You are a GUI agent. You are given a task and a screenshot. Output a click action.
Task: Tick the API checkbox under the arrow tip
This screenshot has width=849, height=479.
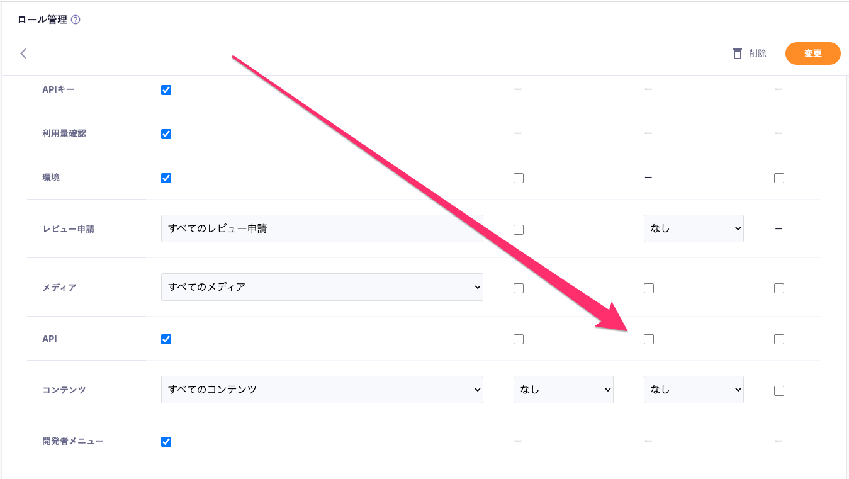(x=649, y=339)
